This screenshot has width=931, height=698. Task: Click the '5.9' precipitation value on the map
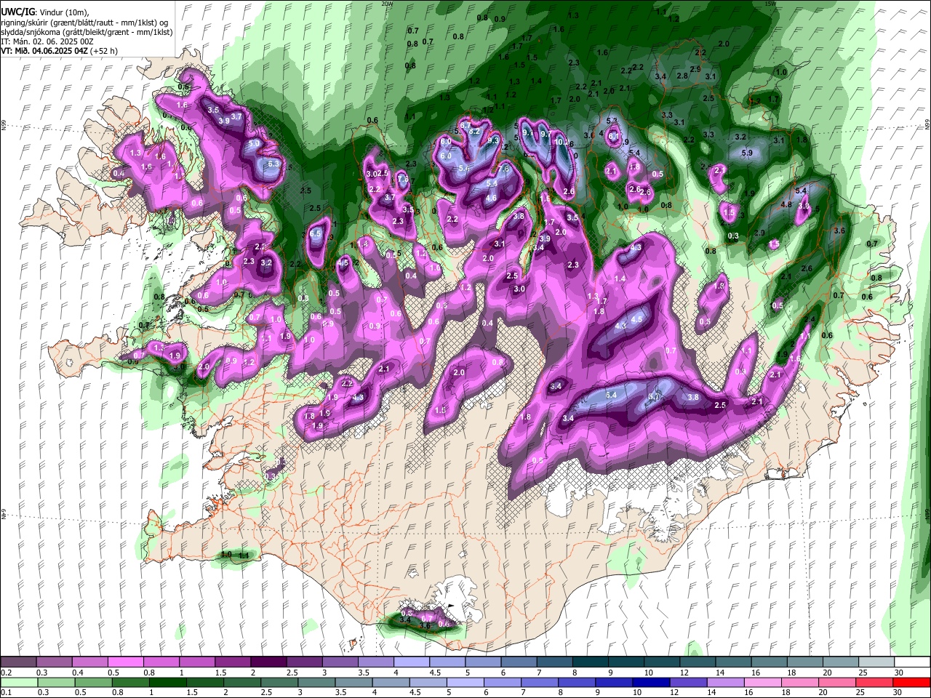747,153
